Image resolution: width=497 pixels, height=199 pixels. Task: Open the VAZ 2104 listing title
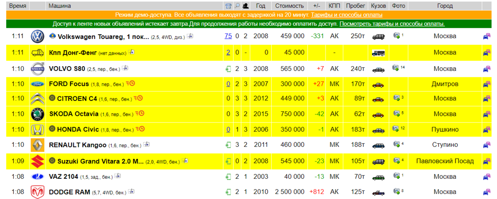click(x=64, y=177)
